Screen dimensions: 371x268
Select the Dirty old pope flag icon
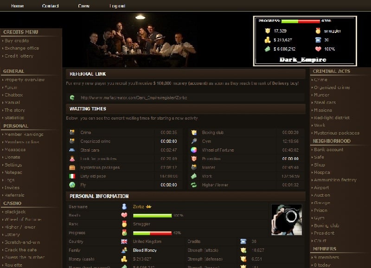(x=72, y=176)
